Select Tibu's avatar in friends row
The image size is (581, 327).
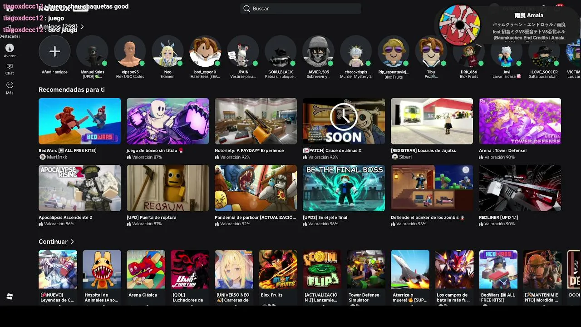[431, 51]
